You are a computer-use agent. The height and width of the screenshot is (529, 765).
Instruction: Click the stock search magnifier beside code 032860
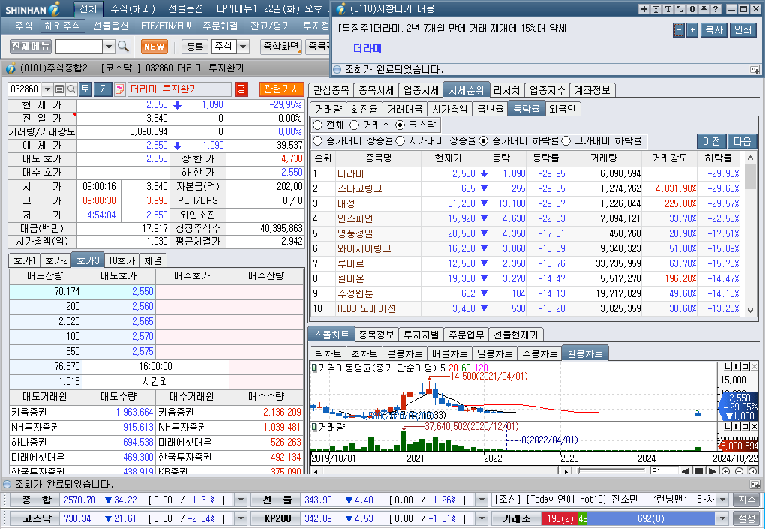pos(71,89)
